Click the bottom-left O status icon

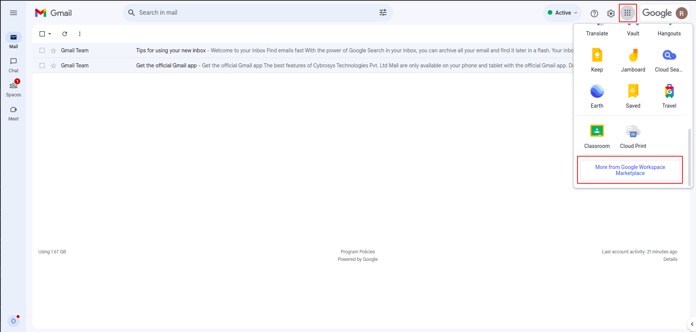coord(14,321)
